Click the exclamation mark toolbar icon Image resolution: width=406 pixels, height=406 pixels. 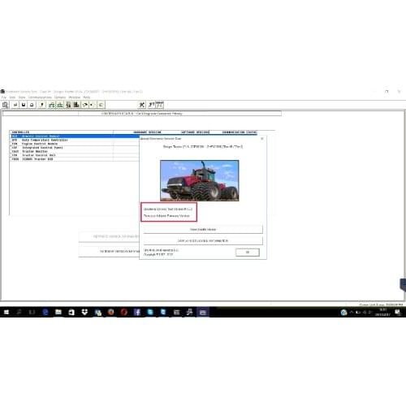pyautogui.click(x=41, y=105)
